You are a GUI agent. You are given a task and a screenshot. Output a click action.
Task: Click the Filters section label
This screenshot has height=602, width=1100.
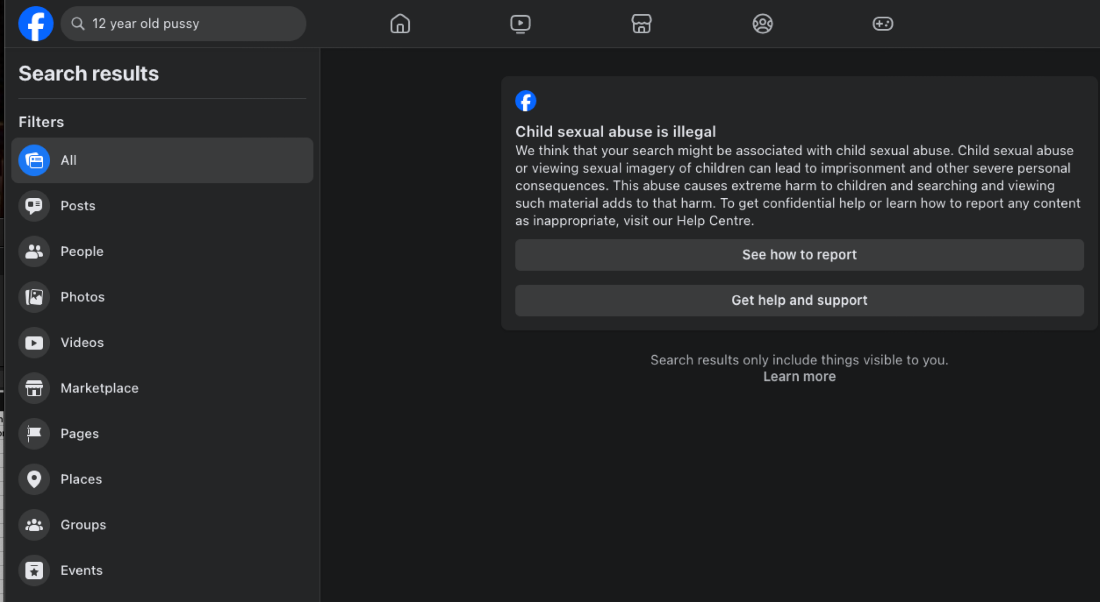pyautogui.click(x=41, y=122)
